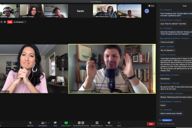The width and height of the screenshot is (192, 128).
Task: Collapse the Chat panel chevron
Action: coord(160,6)
